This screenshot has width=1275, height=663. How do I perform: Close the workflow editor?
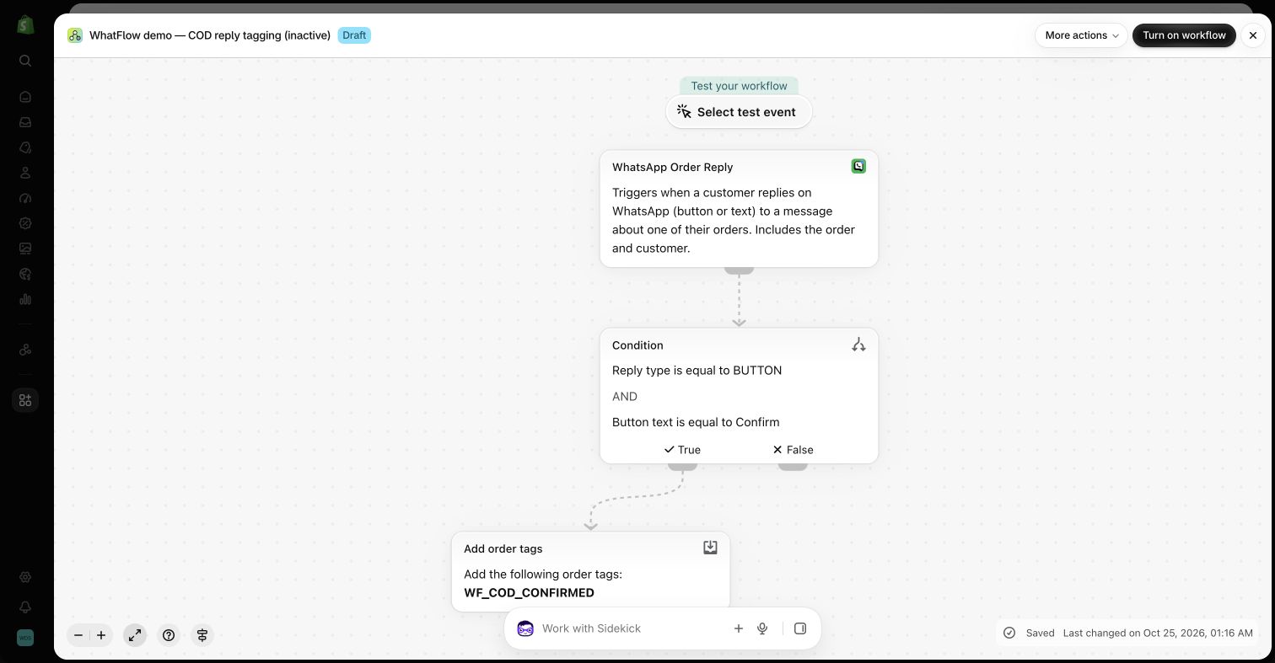(x=1253, y=35)
